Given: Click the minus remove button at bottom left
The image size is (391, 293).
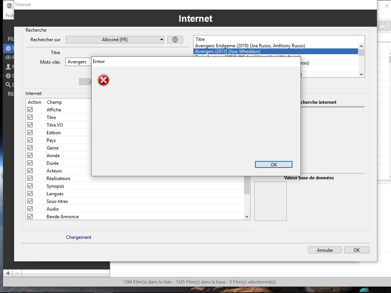Looking at the screenshot, I should pyautogui.click(x=17, y=273).
